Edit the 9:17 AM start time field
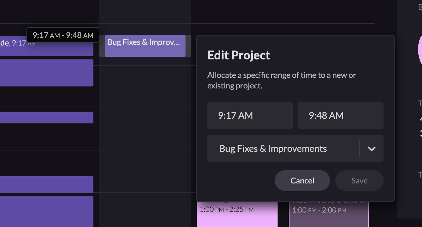Image resolution: width=422 pixels, height=227 pixels. 250,115
